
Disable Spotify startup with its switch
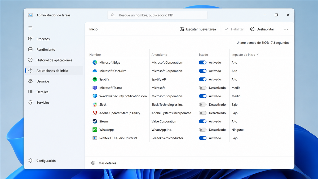(202, 79)
